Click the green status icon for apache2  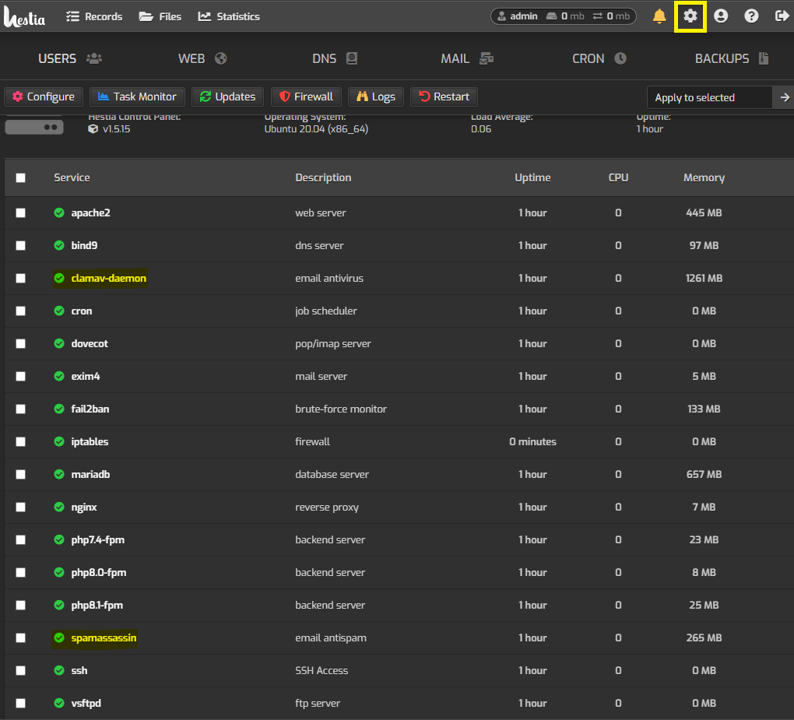[59, 212]
